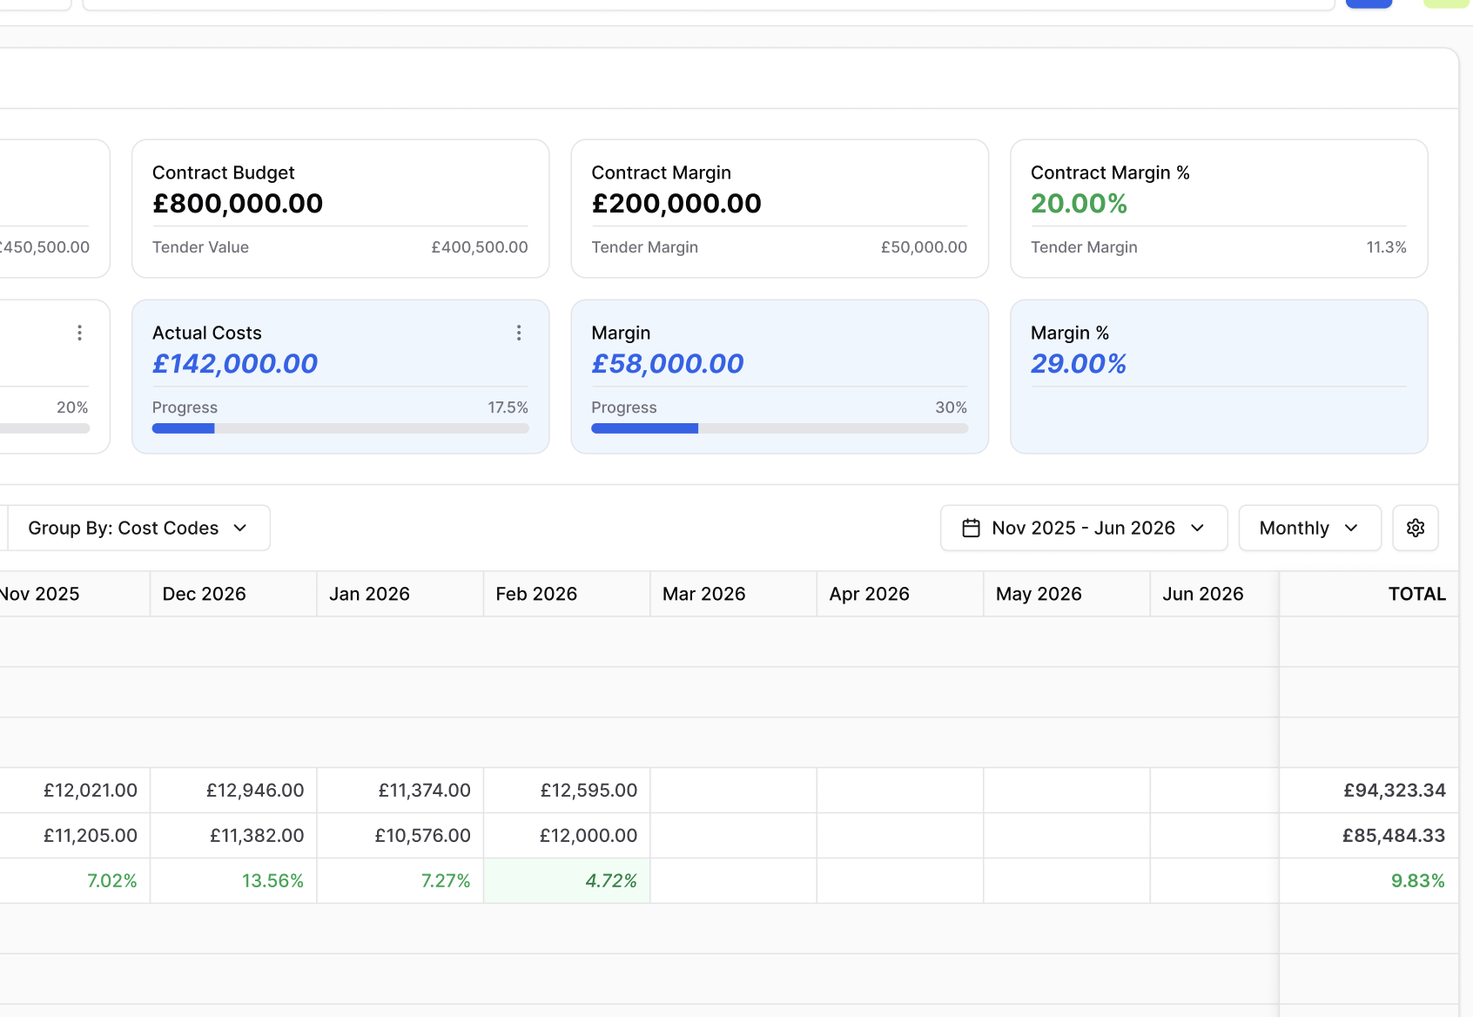Click the Apr 2026 column header
The height and width of the screenshot is (1017, 1473).
tap(900, 594)
